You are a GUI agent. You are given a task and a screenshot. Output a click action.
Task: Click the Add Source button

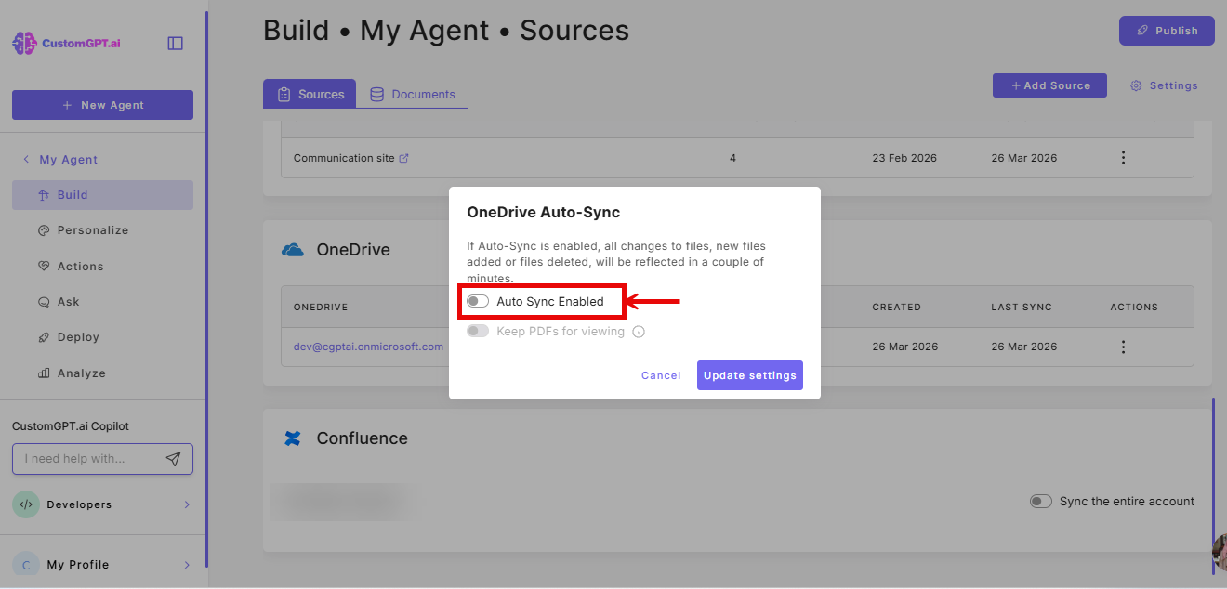pyautogui.click(x=1049, y=85)
